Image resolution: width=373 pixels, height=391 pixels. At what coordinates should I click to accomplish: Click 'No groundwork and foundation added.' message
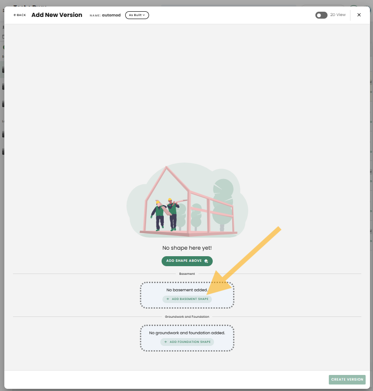click(x=187, y=333)
